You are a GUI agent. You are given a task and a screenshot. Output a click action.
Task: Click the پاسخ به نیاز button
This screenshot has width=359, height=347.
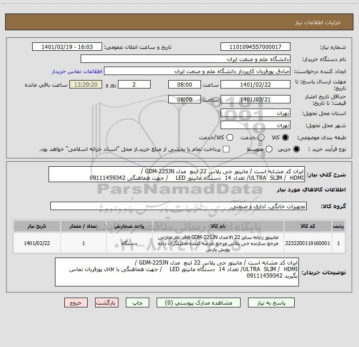click(x=271, y=303)
